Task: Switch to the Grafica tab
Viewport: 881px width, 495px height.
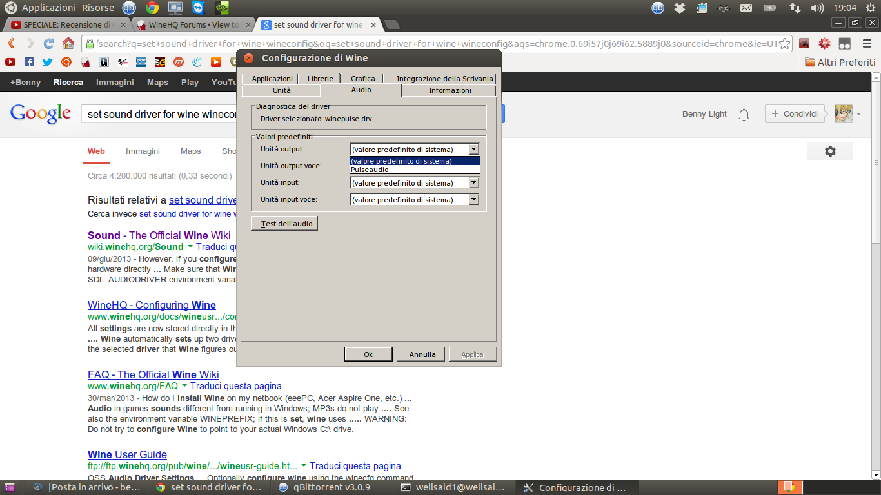Action: point(362,79)
